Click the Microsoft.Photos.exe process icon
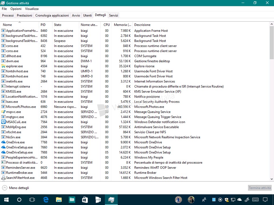274x205 pixels. 3,107
